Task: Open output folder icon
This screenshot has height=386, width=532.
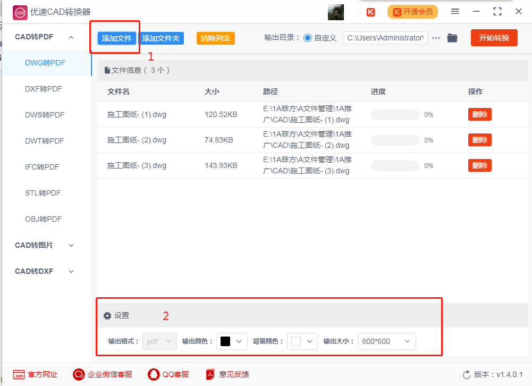Action: tap(452, 38)
